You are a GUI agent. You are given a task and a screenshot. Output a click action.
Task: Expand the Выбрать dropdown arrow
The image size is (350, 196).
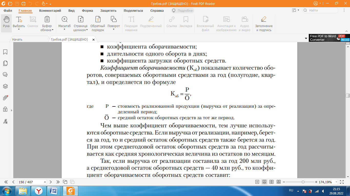pyautogui.click(x=19, y=29)
